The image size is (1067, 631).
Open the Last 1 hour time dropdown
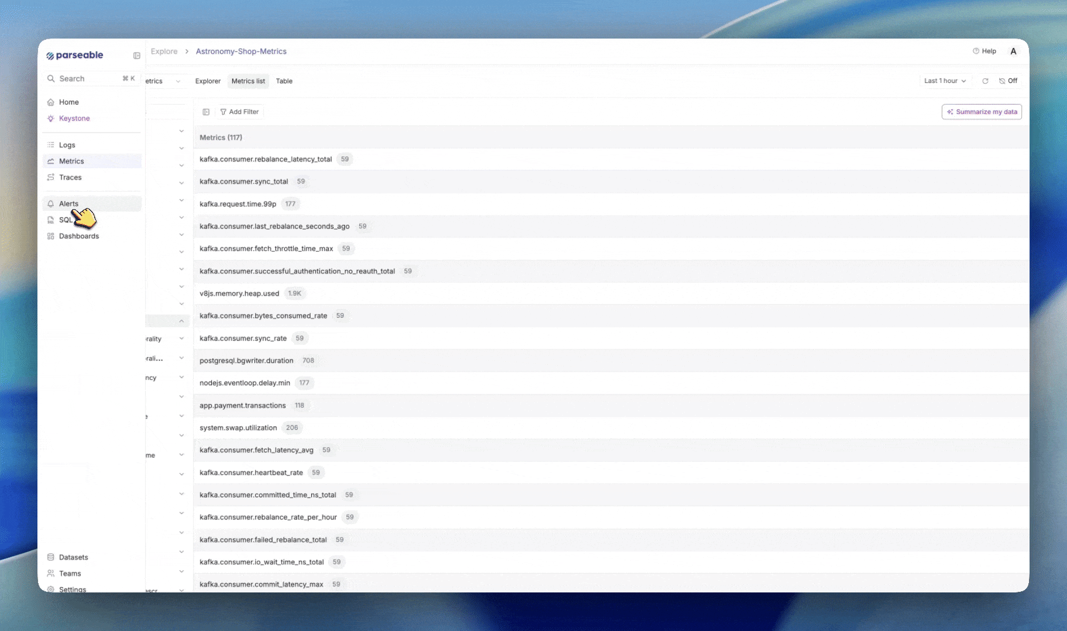(945, 81)
